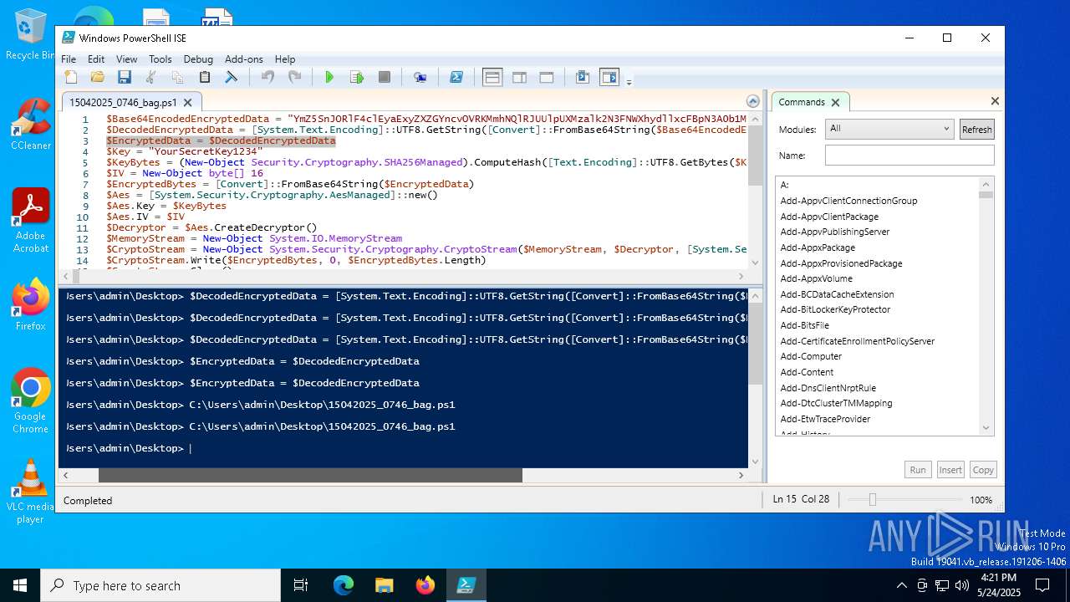Open the Help menu
The width and height of the screenshot is (1070, 602).
[x=285, y=59]
